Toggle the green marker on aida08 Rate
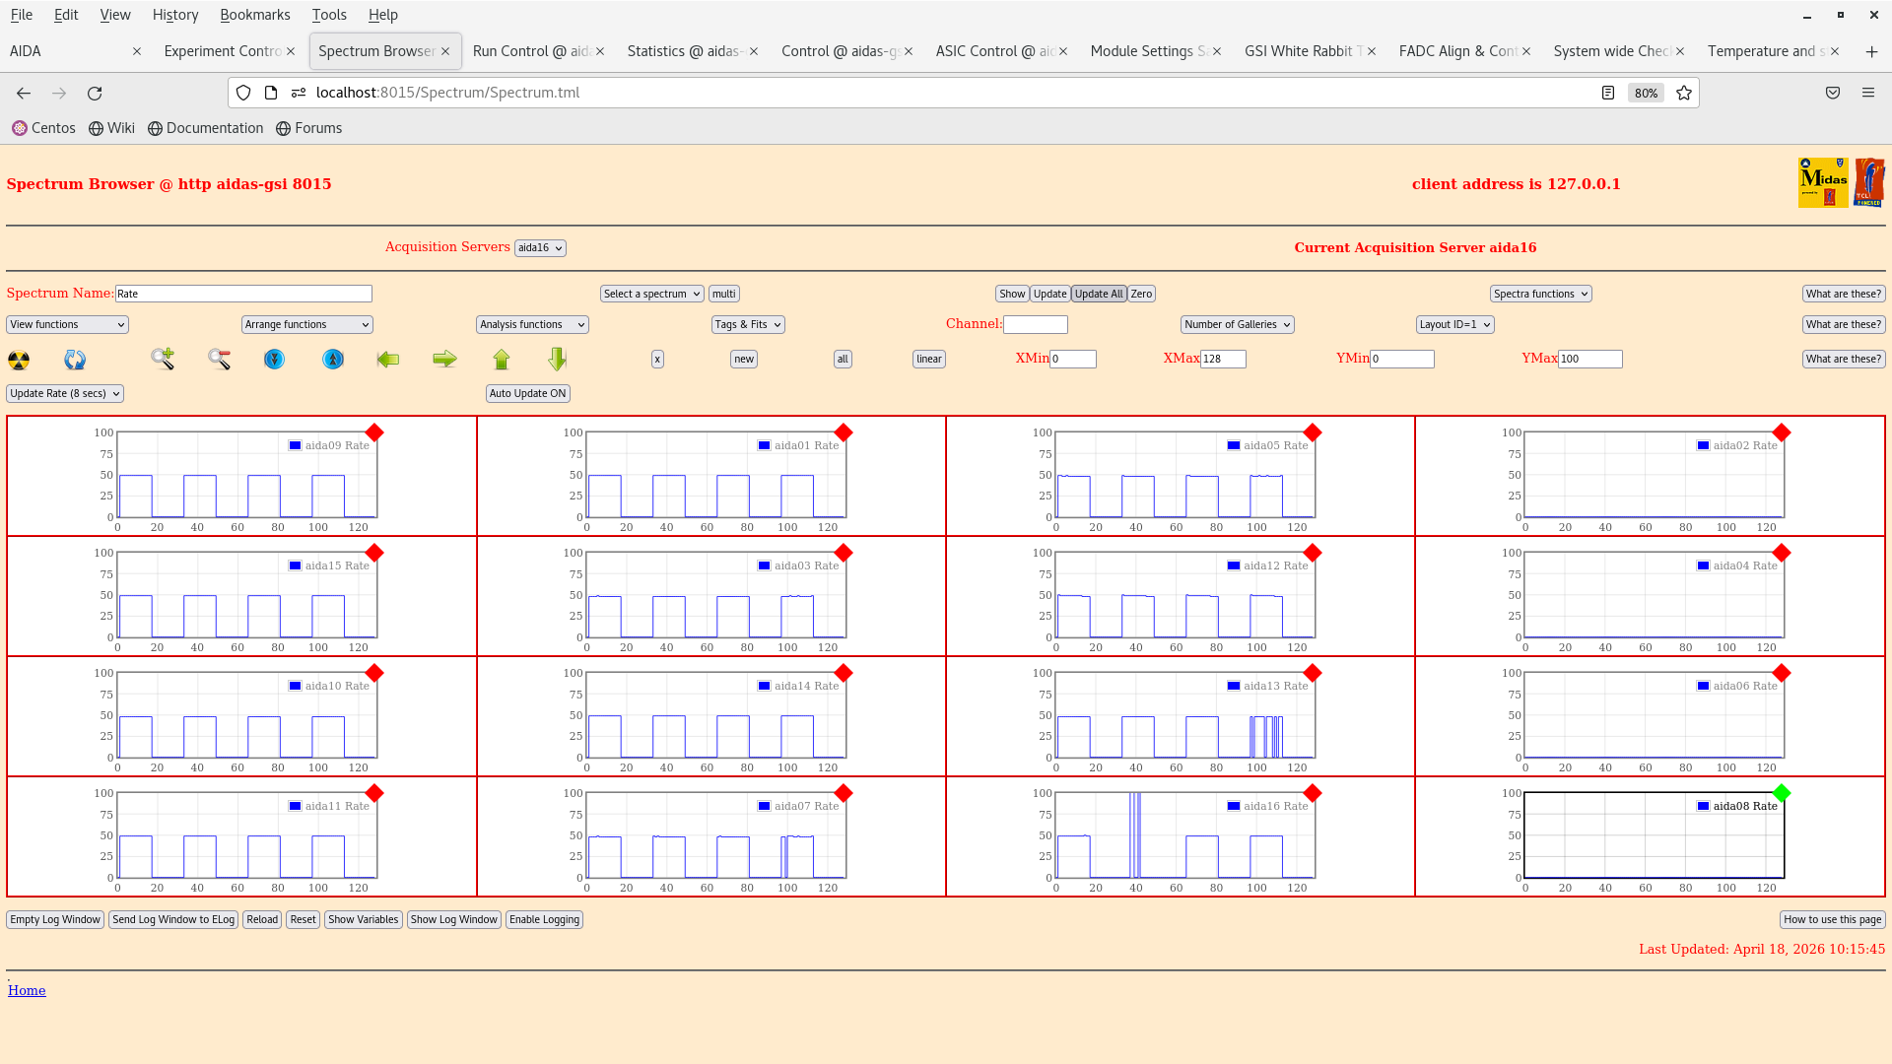 coord(1781,793)
